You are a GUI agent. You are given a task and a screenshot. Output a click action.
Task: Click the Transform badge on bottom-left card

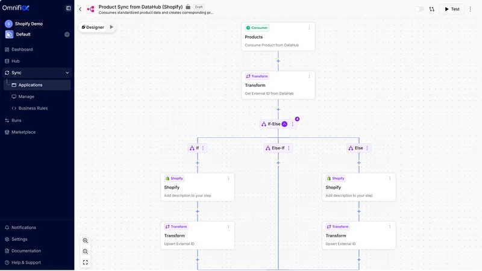[x=176, y=227]
